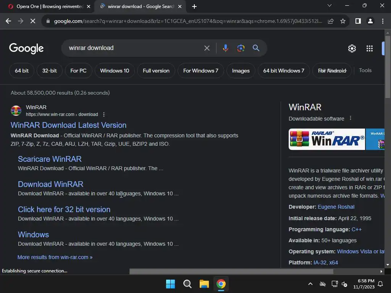391x293 pixels.
Task: Click the Chrome taskbar icon
Action: [x=221, y=284]
